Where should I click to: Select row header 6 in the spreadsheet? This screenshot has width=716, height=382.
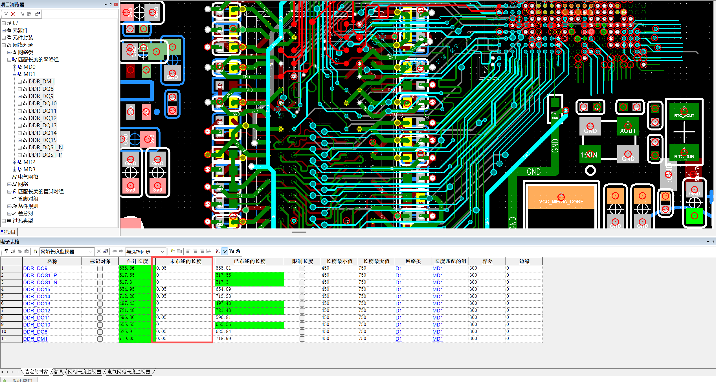click(11, 304)
